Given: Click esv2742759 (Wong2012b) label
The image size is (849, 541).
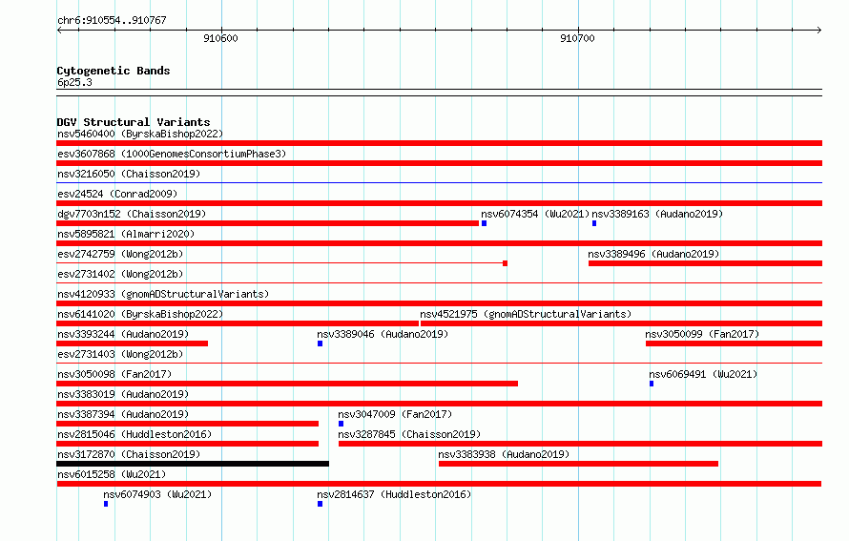Looking at the screenshot, I should pos(120,254).
